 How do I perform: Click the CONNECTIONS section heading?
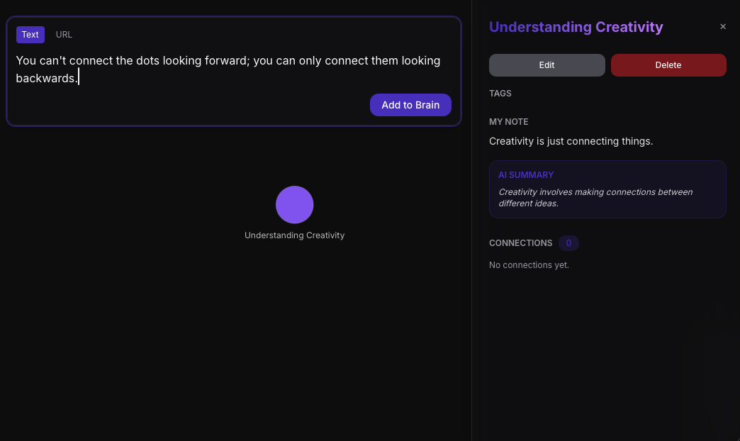pyautogui.click(x=520, y=243)
